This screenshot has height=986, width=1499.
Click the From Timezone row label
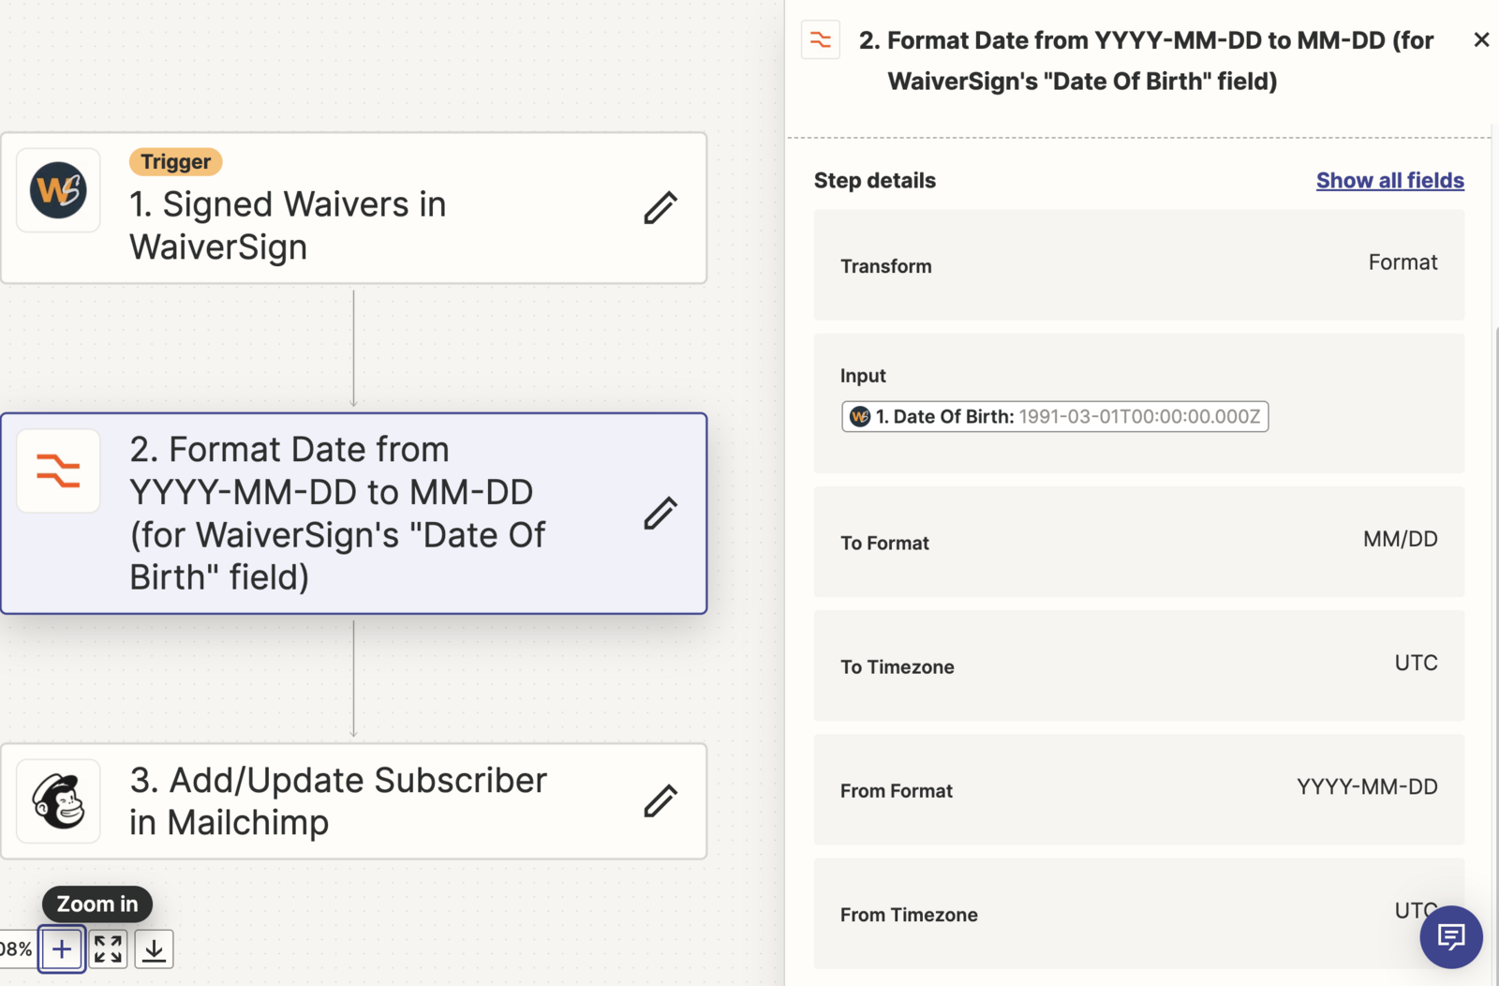coord(909,915)
